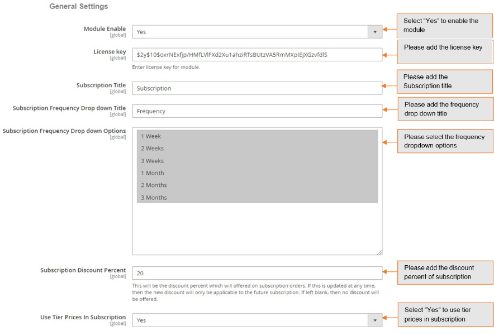Viewport: 494px width, 335px height.
Task: Click the Subscription Discount Percent field
Action: [x=257, y=274]
